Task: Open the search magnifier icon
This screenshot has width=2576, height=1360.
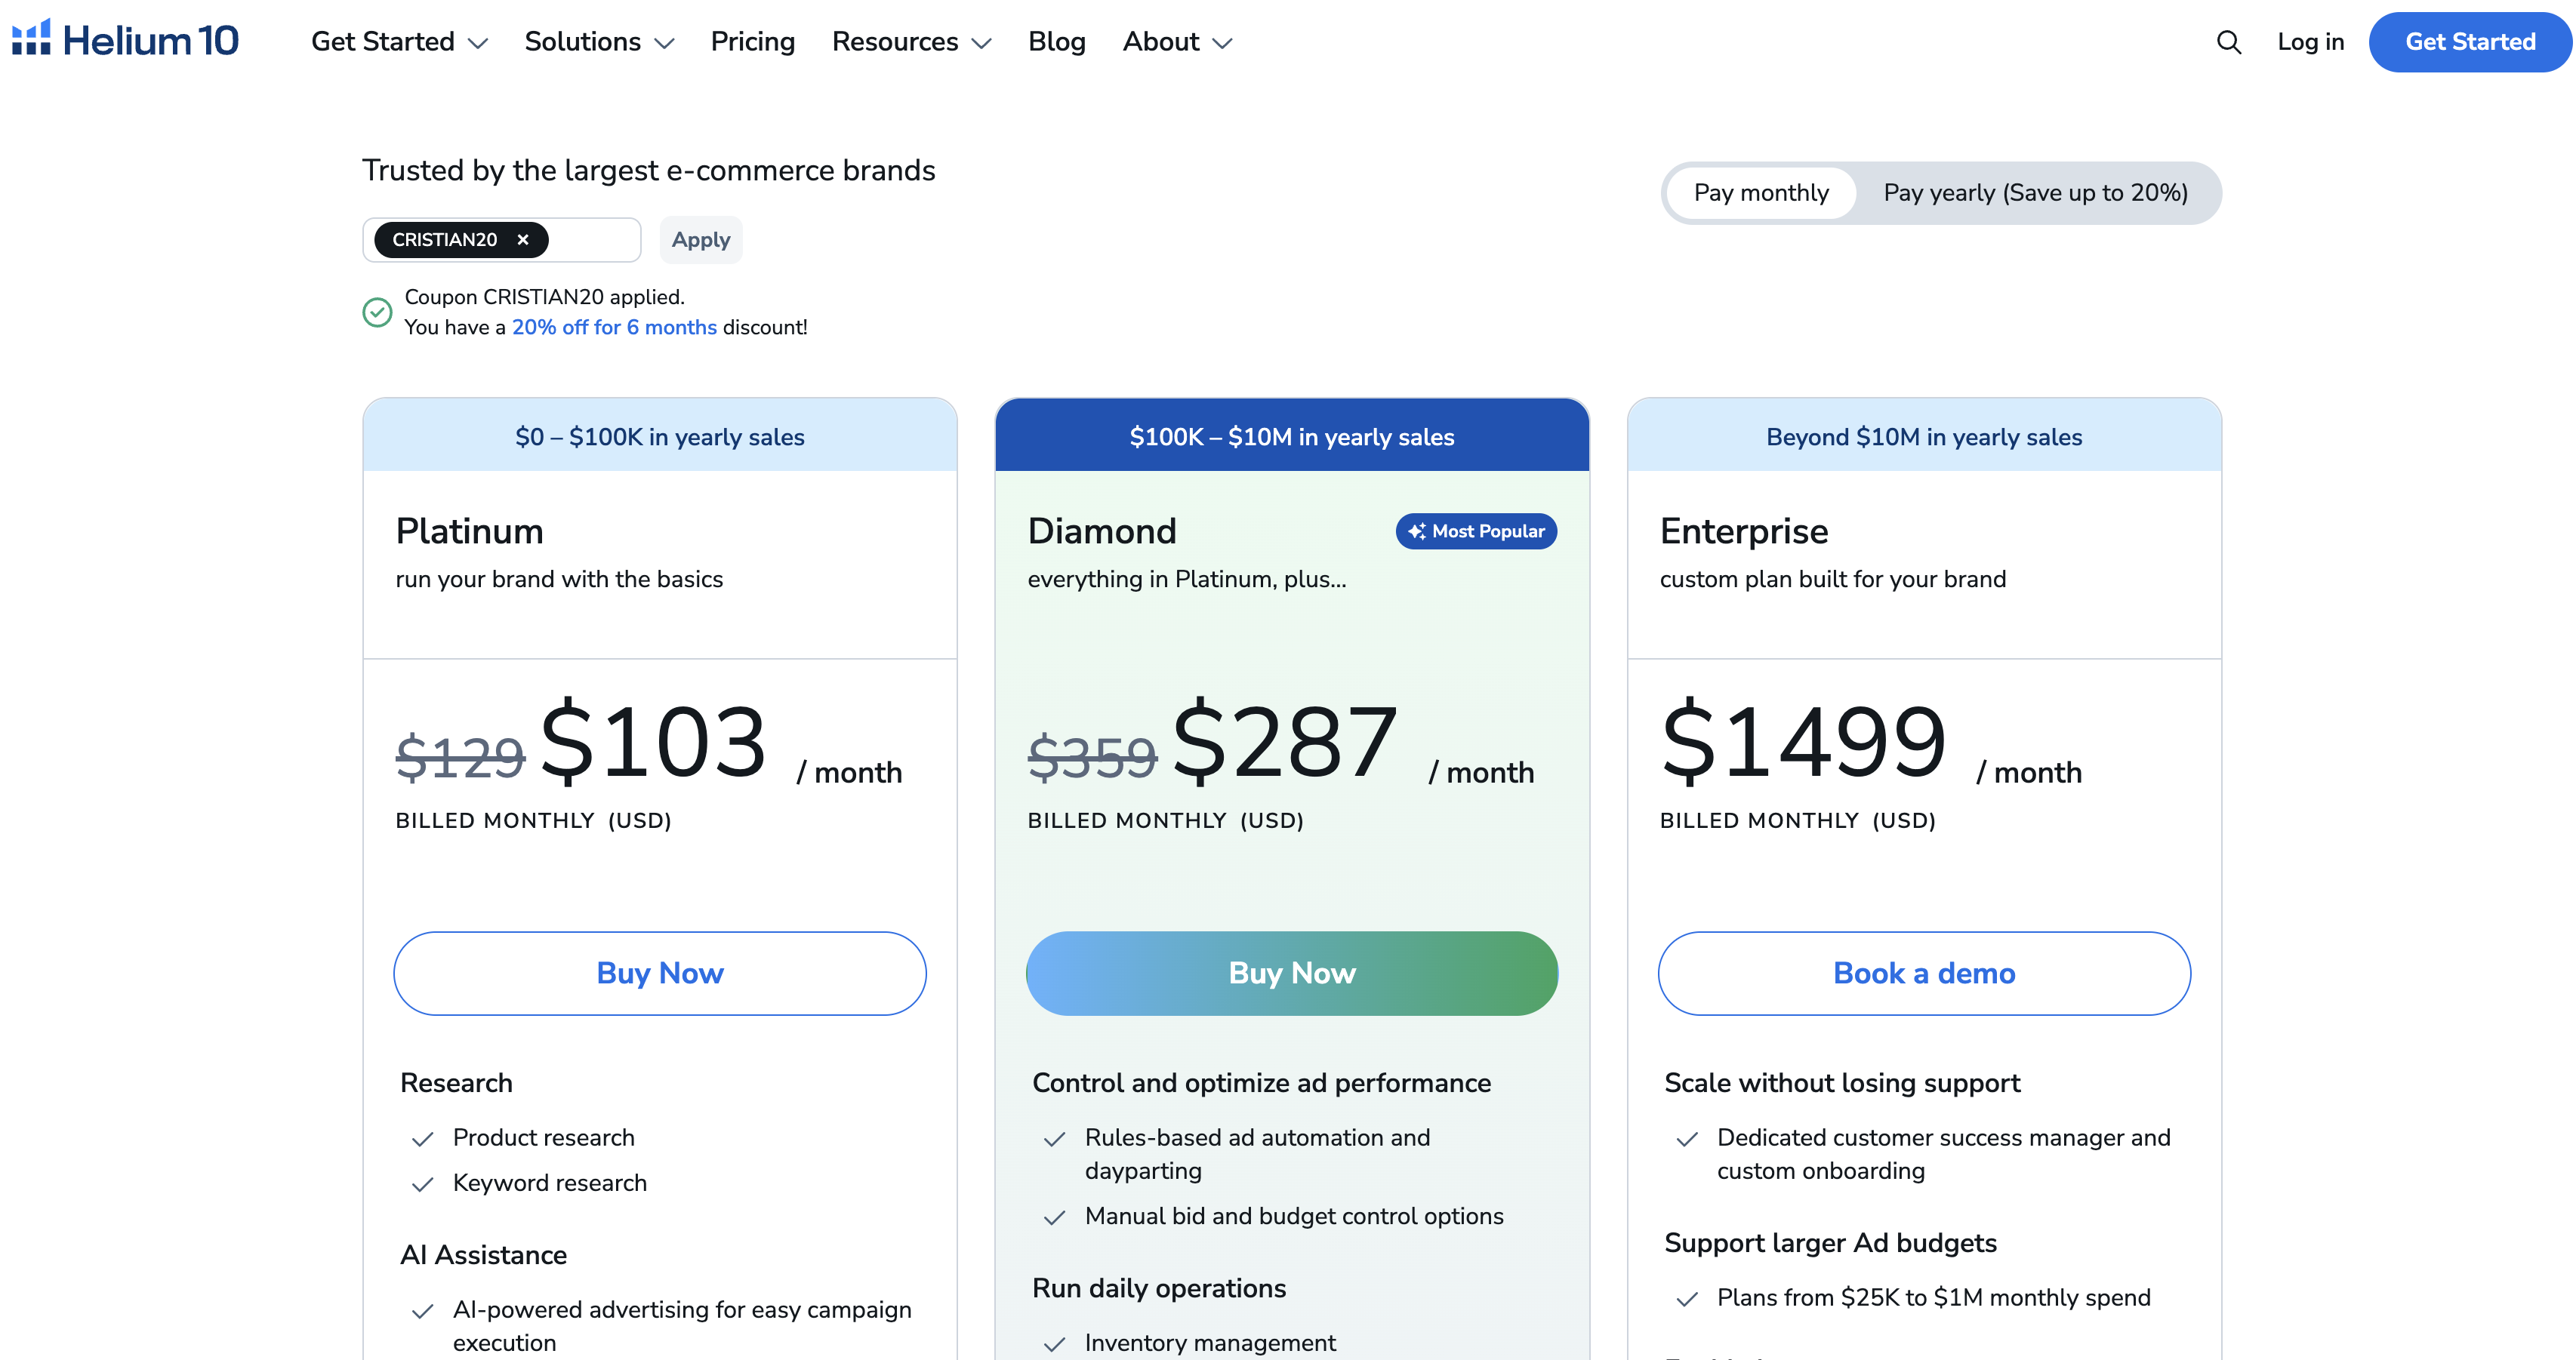Action: pyautogui.click(x=2228, y=42)
